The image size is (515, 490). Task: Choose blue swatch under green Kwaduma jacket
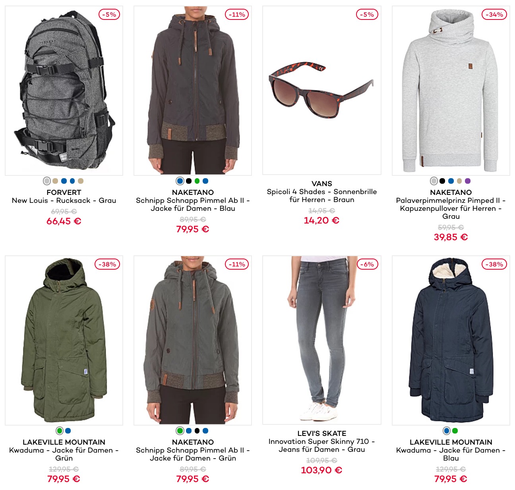[x=68, y=431]
